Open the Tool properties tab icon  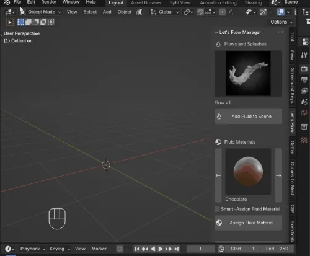point(304,55)
